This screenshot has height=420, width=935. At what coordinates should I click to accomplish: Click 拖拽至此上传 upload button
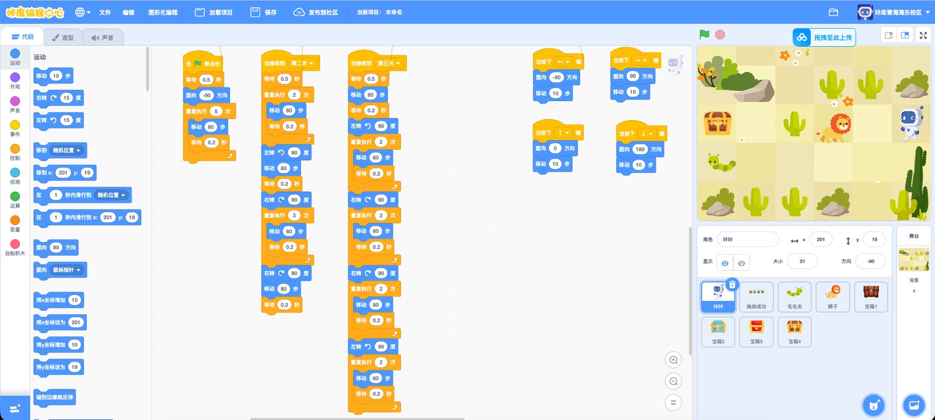(x=824, y=37)
